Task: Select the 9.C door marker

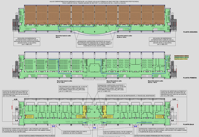Action: click(x=54, y=126)
